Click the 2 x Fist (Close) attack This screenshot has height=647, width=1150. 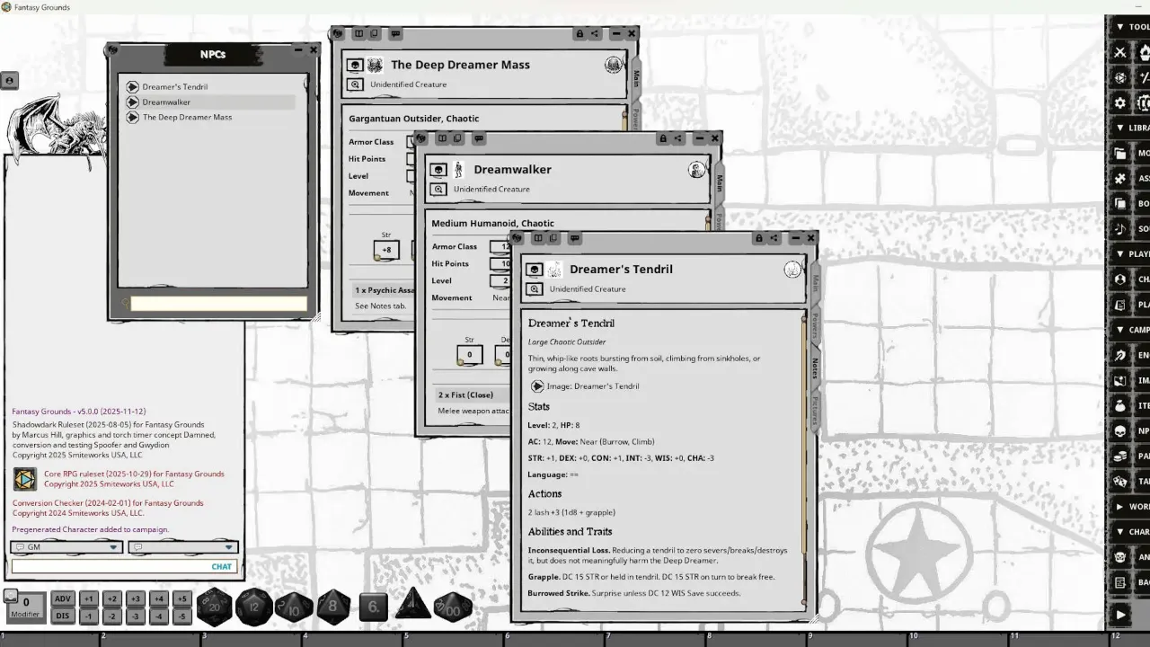(465, 394)
